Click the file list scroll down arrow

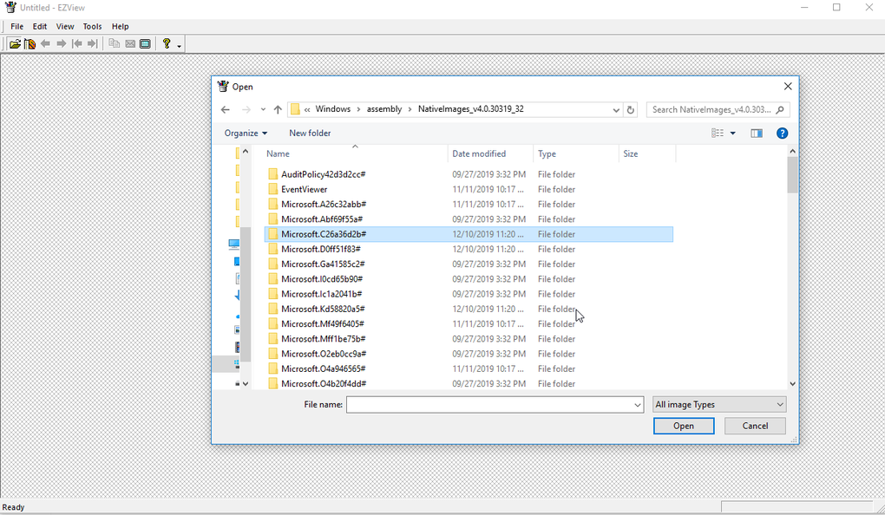coord(792,383)
